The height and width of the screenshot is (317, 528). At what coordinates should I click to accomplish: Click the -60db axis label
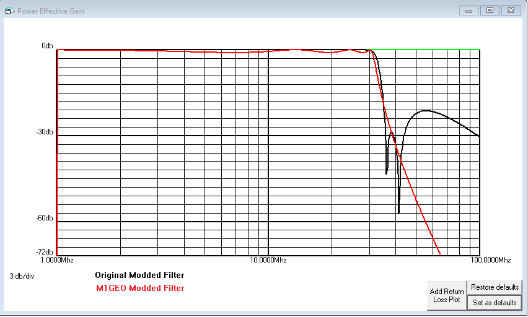click(45, 218)
